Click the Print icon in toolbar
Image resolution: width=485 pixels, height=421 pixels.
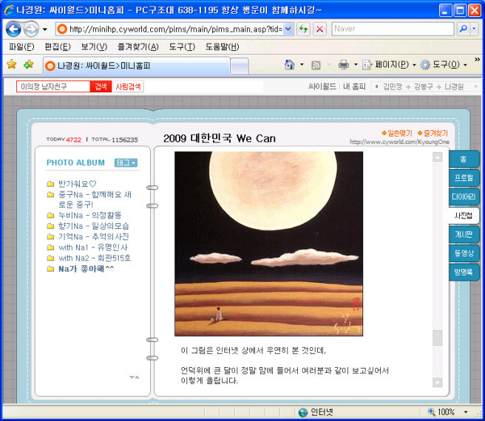coord(343,64)
